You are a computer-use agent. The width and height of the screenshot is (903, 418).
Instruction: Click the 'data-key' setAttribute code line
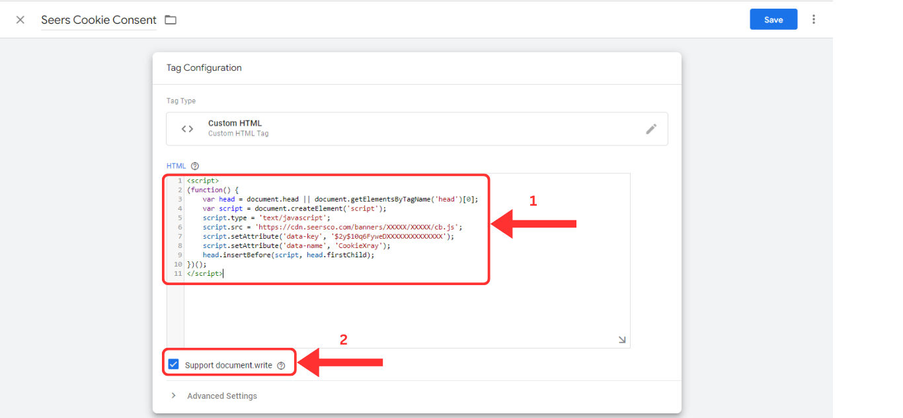pyautogui.click(x=329, y=236)
